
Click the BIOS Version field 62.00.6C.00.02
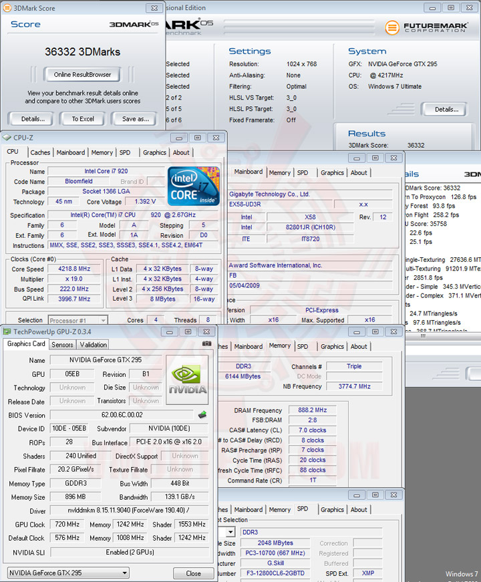coord(122,415)
